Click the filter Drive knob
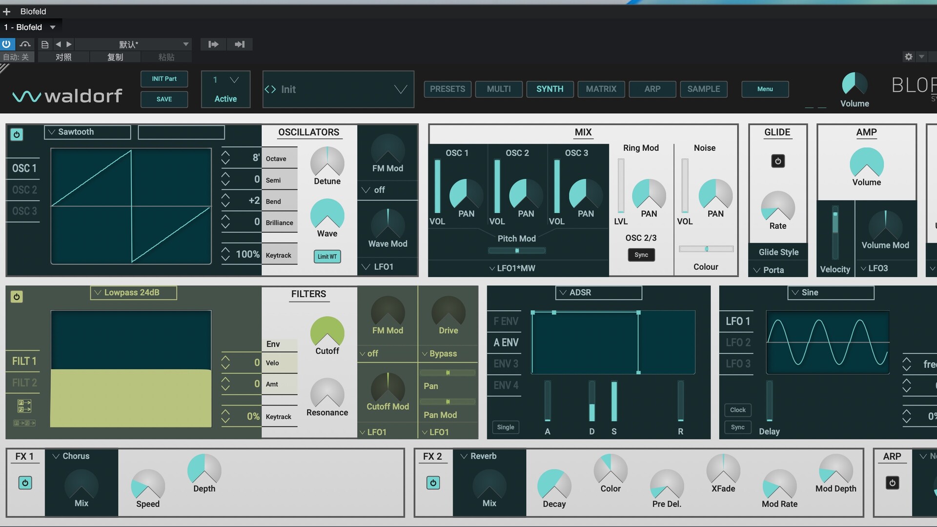This screenshot has width=937, height=527. pos(448,312)
